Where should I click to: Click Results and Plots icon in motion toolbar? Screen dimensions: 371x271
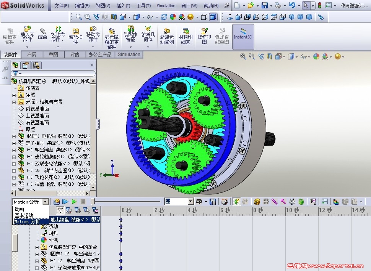pos(313,202)
